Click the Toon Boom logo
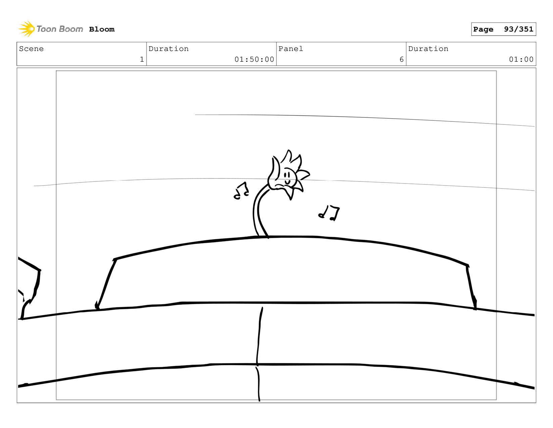The width and height of the screenshot is (553, 428). (x=50, y=29)
